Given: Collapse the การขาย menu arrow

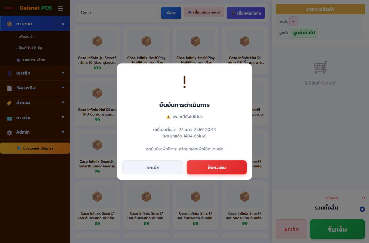Looking at the screenshot, I should [x=63, y=23].
